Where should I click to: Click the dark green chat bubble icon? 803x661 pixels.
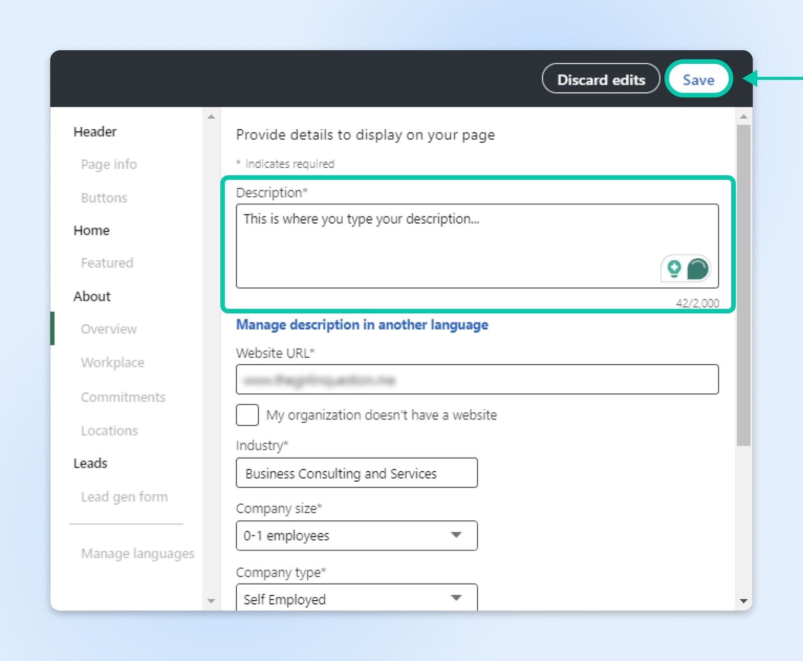point(698,269)
